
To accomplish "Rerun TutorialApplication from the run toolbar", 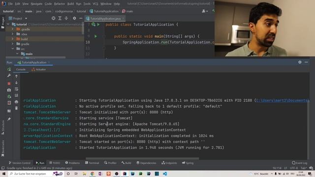I will pos(9,69).
